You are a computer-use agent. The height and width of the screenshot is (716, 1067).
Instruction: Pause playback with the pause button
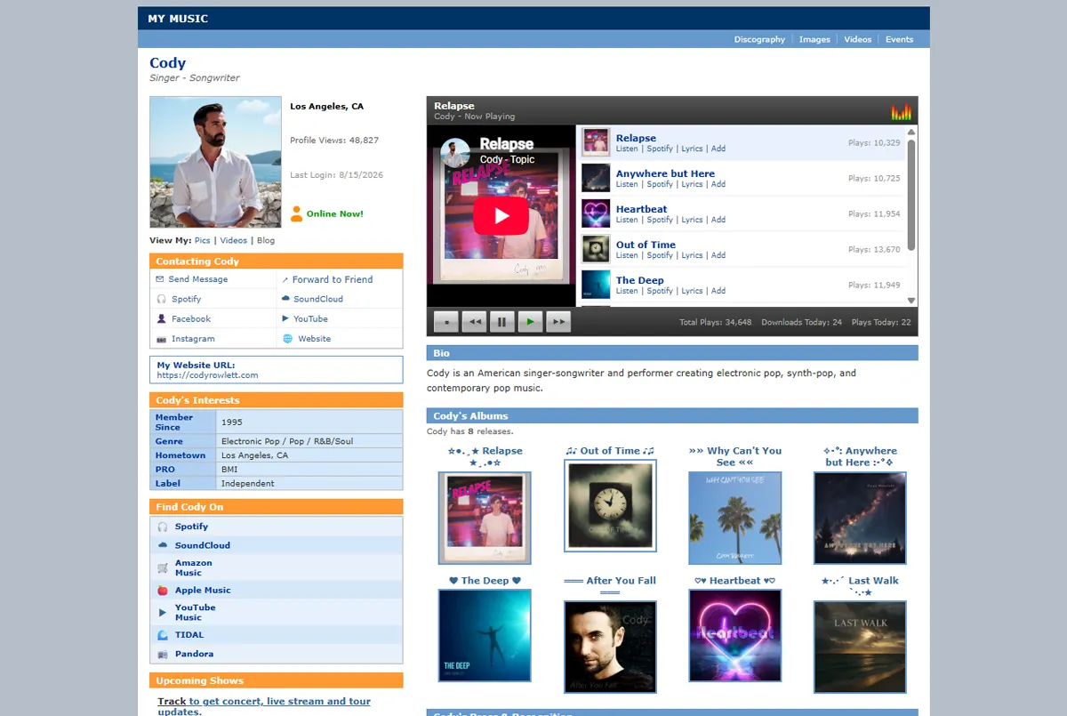click(x=502, y=322)
